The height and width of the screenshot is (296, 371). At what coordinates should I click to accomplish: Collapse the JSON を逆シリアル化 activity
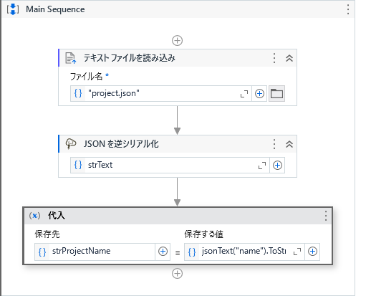289,144
